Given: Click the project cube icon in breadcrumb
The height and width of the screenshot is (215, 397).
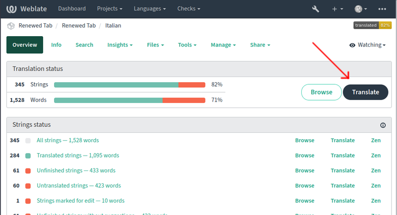Looking at the screenshot, I should click(x=11, y=26).
